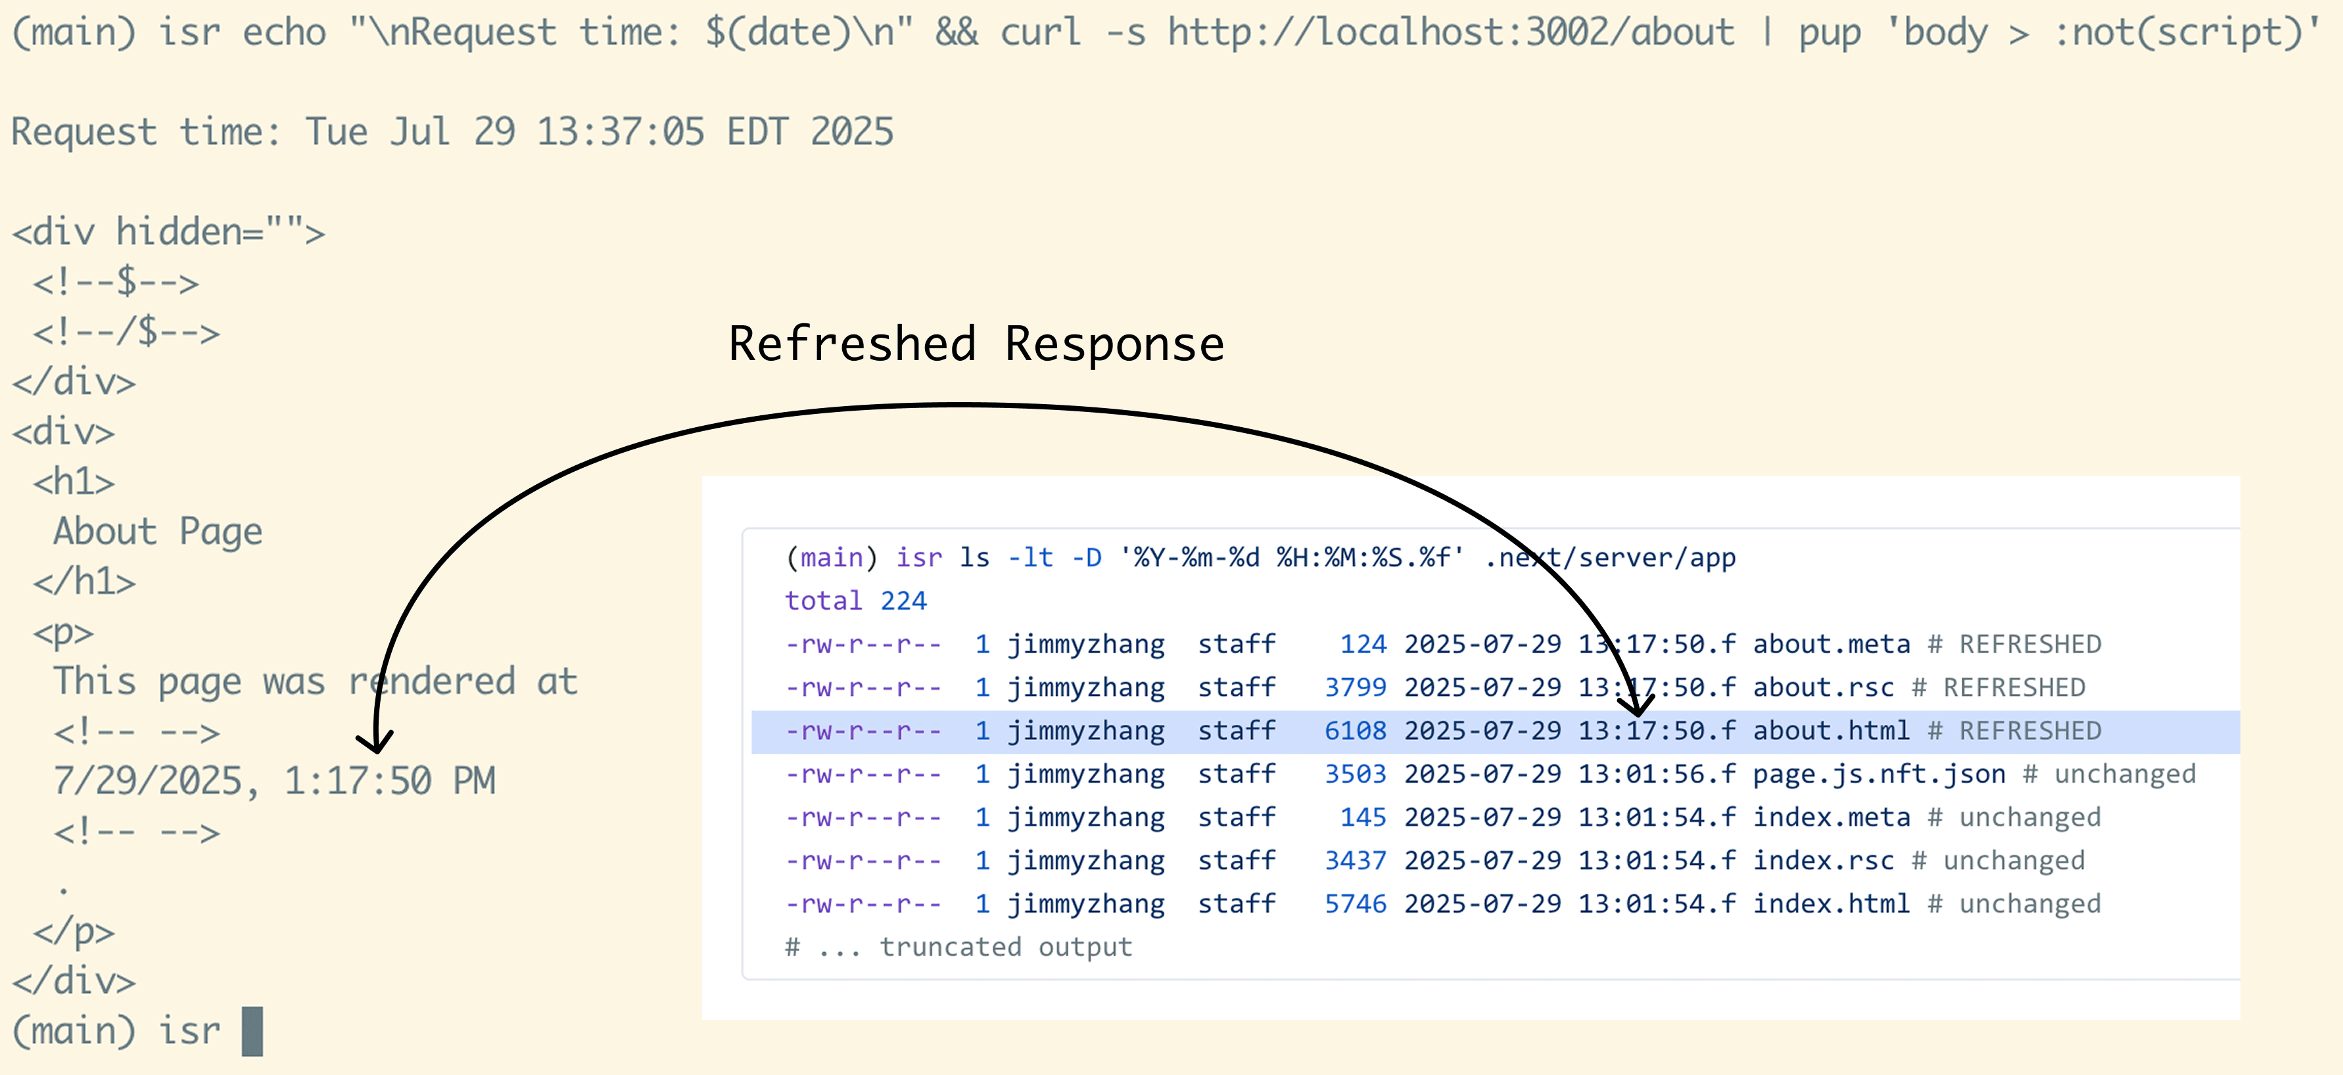Click the 'Refreshed Response' label
This screenshot has width=2343, height=1075.
click(x=976, y=344)
